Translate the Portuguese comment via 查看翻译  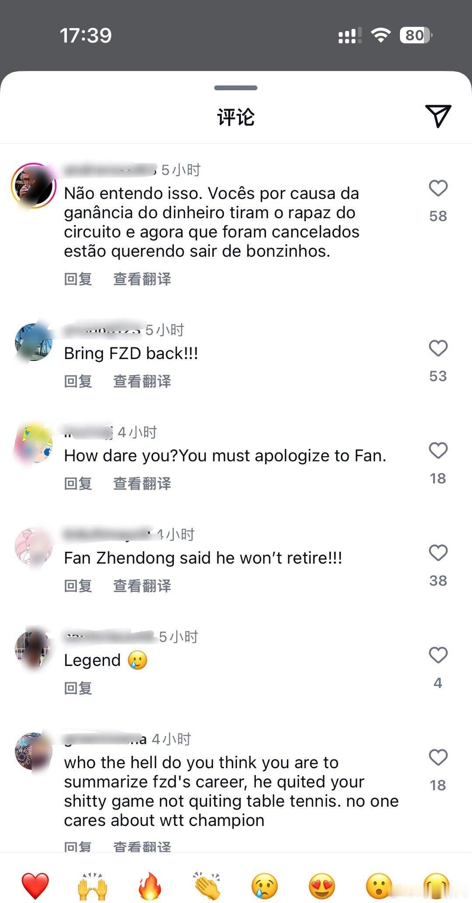pos(142,279)
